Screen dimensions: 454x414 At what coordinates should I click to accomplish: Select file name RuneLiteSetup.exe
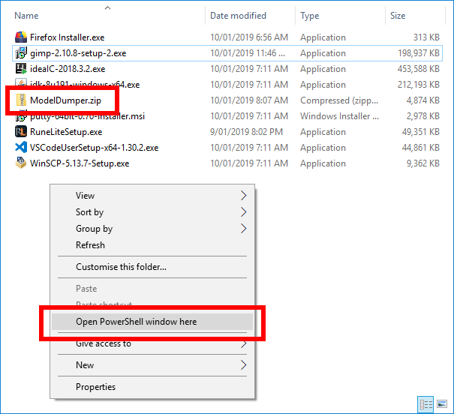tap(66, 132)
